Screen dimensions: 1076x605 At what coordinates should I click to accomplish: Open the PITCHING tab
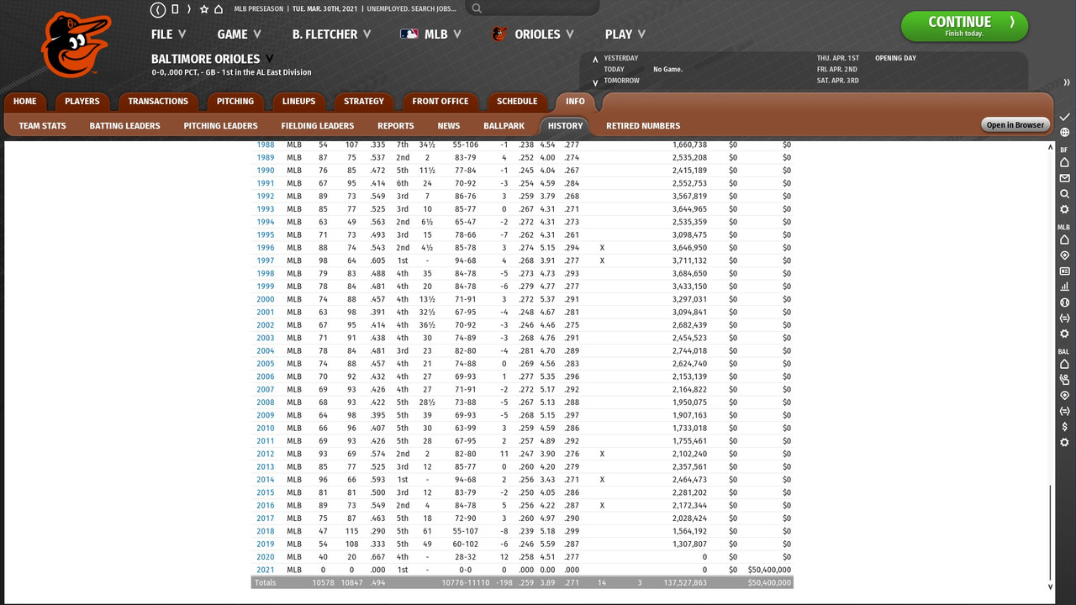[x=235, y=102]
